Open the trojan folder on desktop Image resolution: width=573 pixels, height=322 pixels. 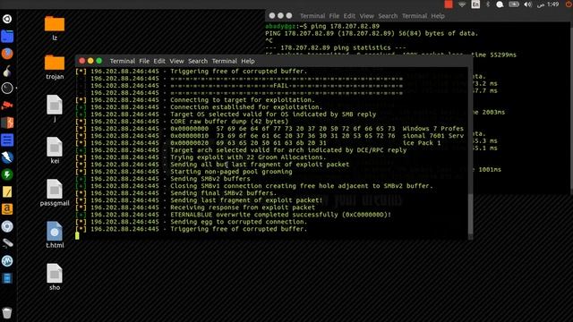(x=55, y=67)
